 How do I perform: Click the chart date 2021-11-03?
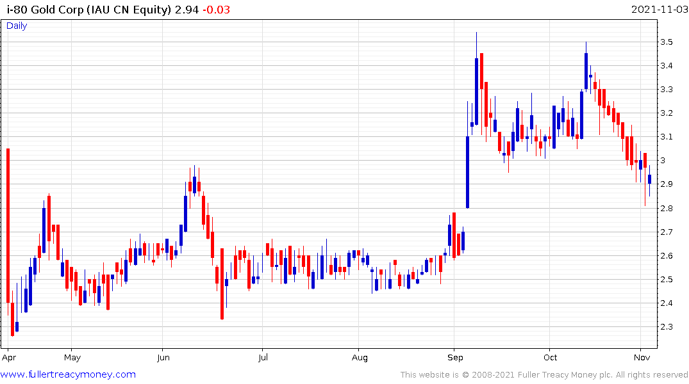pyautogui.click(x=660, y=10)
